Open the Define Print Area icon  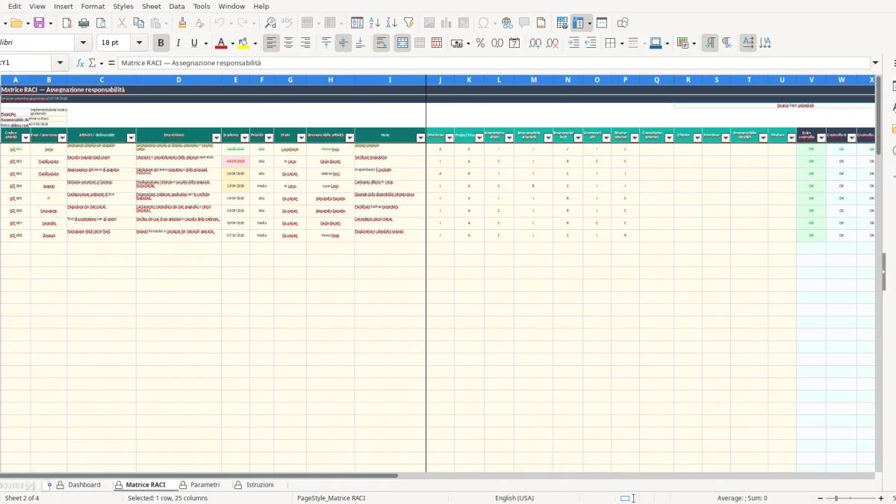(x=562, y=23)
